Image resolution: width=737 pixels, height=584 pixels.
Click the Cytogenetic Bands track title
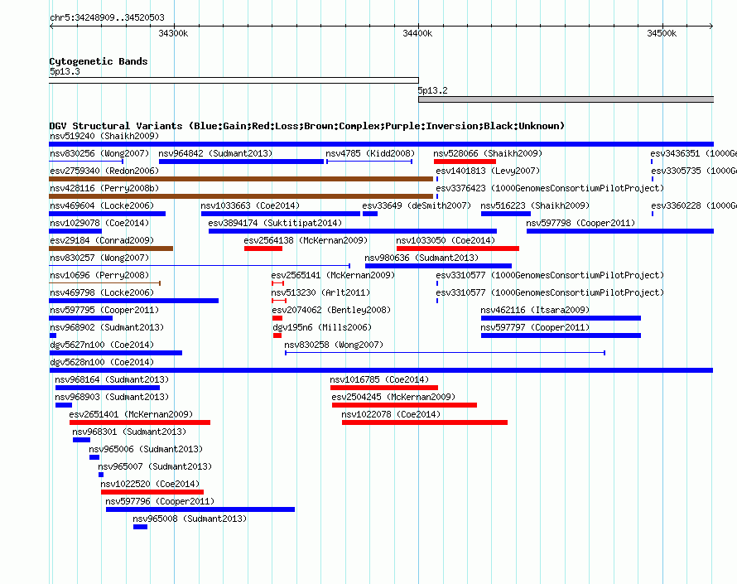pyautogui.click(x=99, y=61)
